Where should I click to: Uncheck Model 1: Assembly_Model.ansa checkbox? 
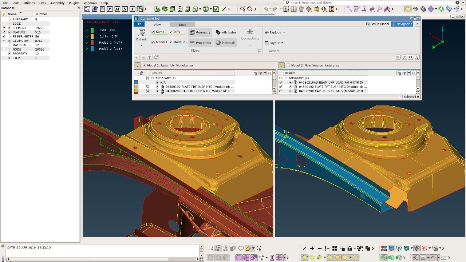[145, 65]
